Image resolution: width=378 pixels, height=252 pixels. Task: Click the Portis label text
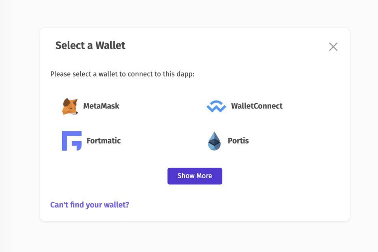pos(238,140)
